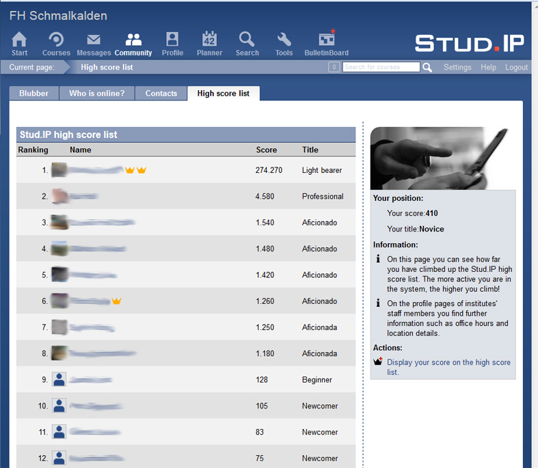
Task: Click score value 274.270
Action: coord(269,170)
